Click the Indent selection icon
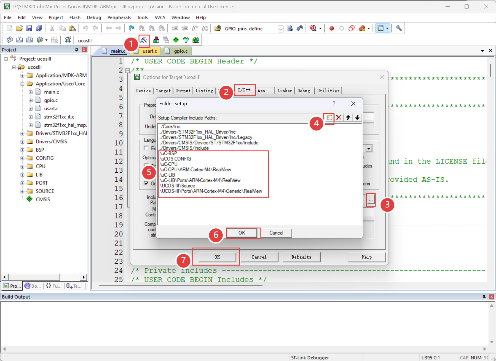 pos(175,28)
